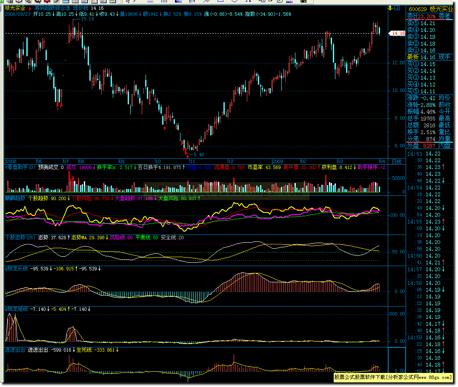
Task: Click the 总额 2816 row
Action: [x=421, y=126]
